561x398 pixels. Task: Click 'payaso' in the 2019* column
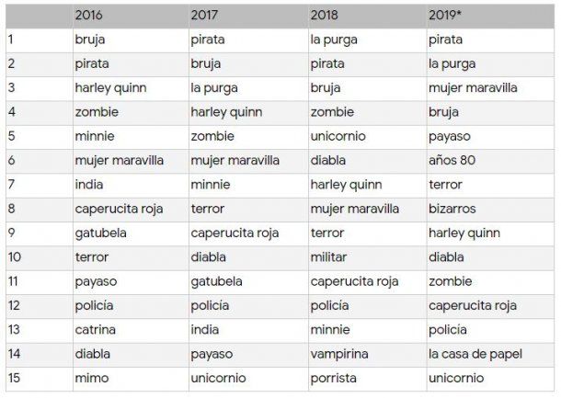click(449, 136)
